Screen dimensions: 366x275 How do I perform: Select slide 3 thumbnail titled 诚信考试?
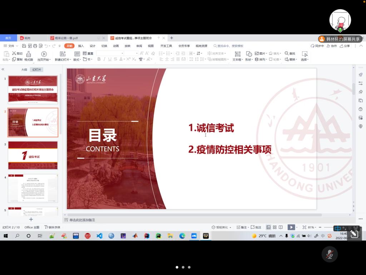point(33,155)
